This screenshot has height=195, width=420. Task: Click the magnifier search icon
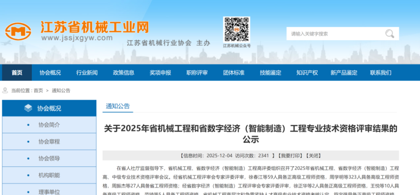(x=389, y=34)
